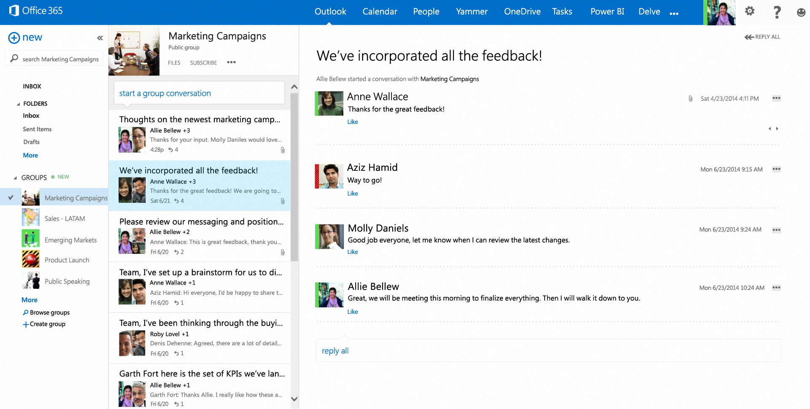Subscribe to the Marketing Campaigns group

click(203, 63)
